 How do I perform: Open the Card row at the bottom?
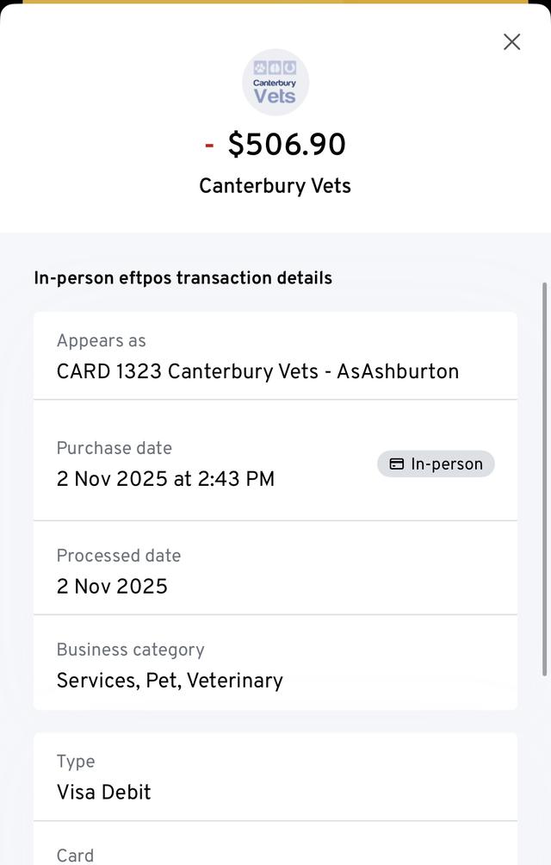pyautogui.click(x=75, y=855)
